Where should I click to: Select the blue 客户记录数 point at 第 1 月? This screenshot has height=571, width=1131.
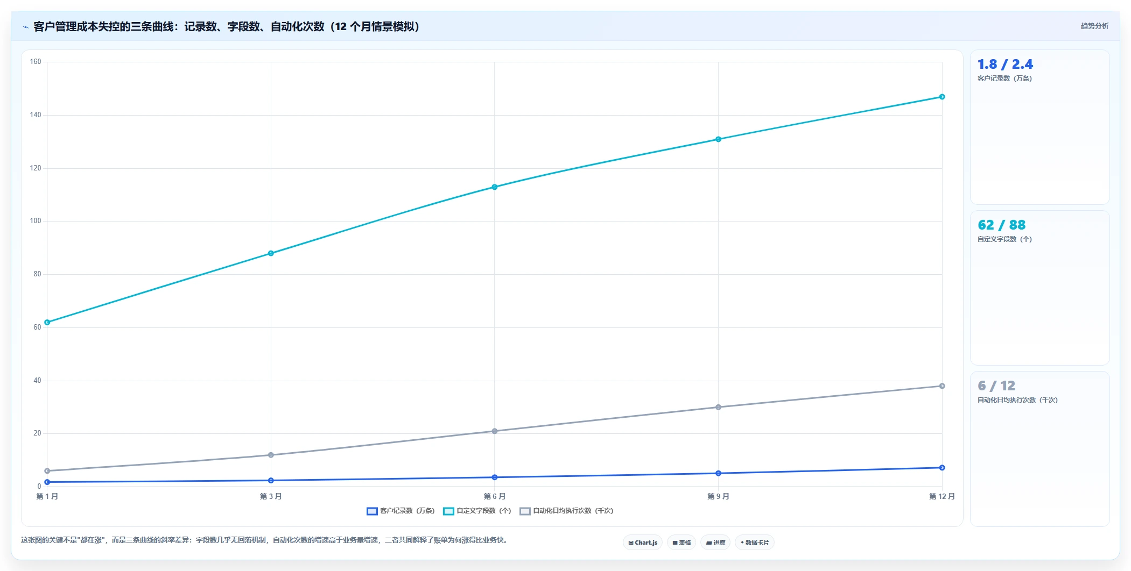pyautogui.click(x=47, y=482)
